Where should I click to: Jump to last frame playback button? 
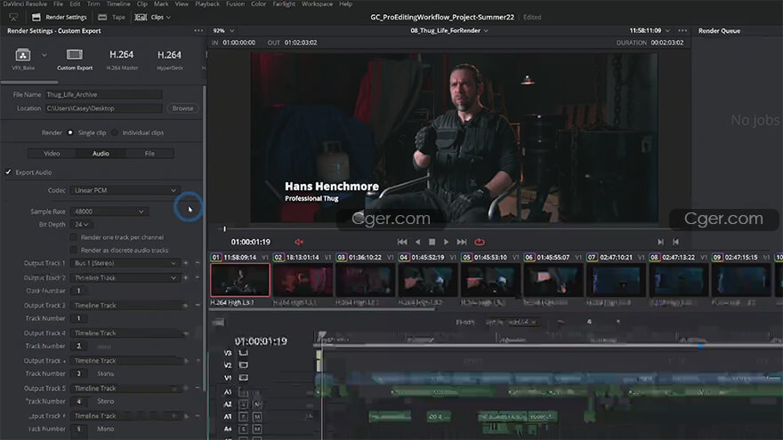coord(462,242)
